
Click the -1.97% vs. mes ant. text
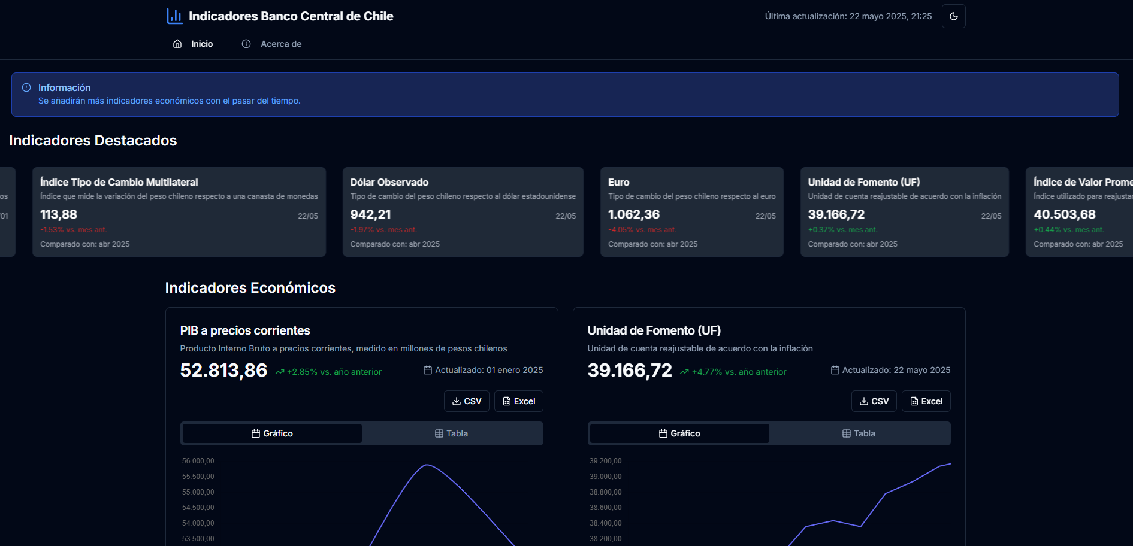coord(383,230)
